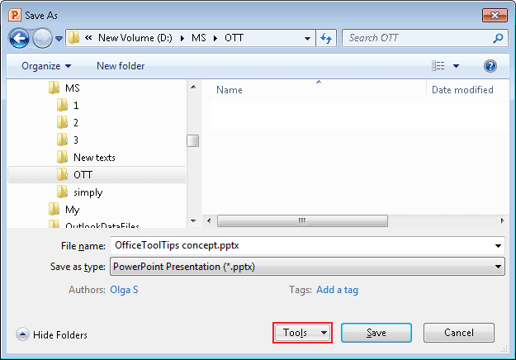Sort by the Name column header
The image size is (516, 360).
click(230, 90)
